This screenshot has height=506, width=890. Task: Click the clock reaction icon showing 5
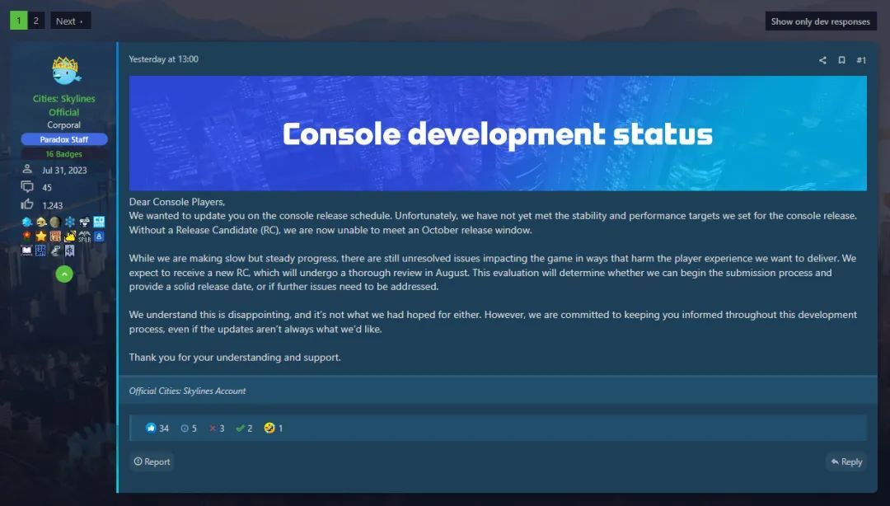tap(185, 429)
